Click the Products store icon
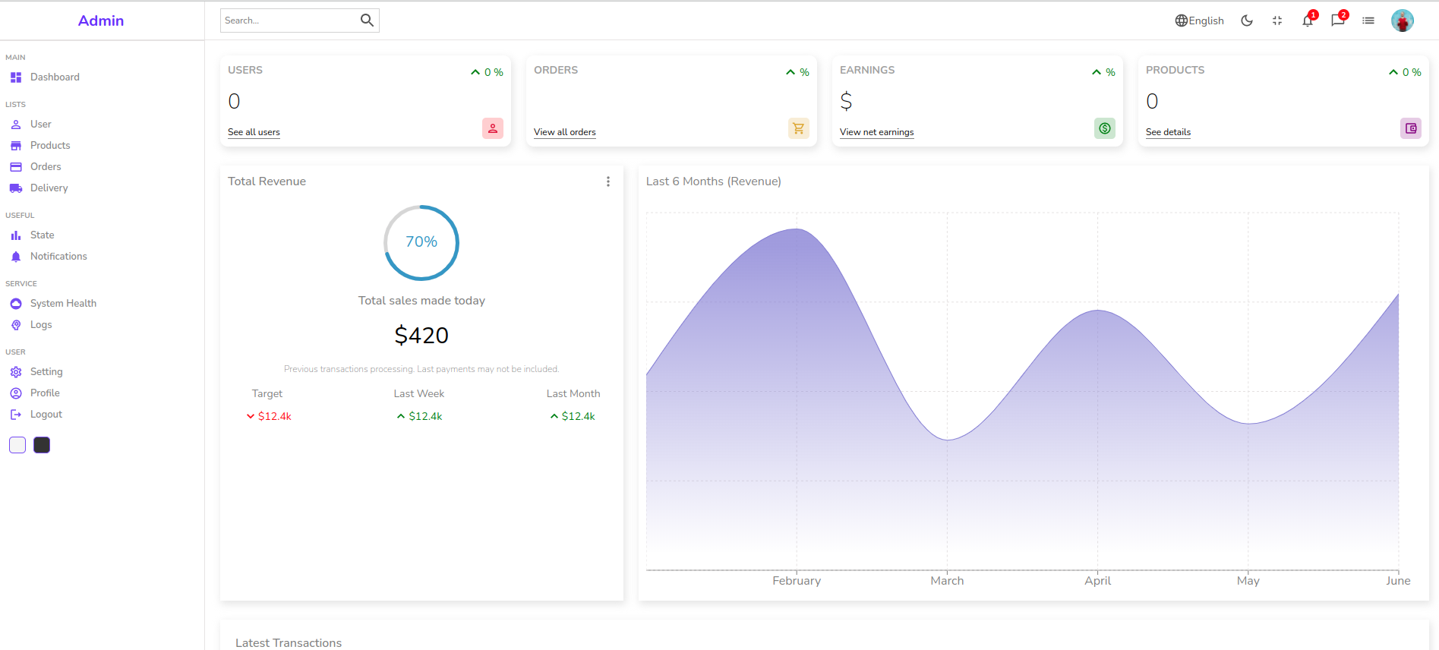The image size is (1439, 650). (x=16, y=146)
